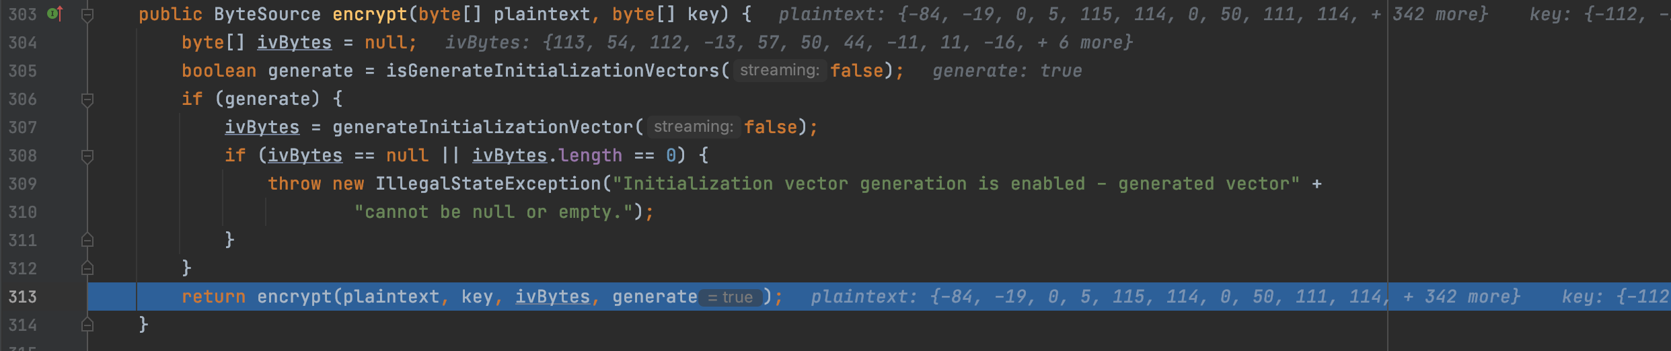Click the "= true" inline value badge
The width and height of the screenshot is (1671, 351).
pyautogui.click(x=730, y=297)
